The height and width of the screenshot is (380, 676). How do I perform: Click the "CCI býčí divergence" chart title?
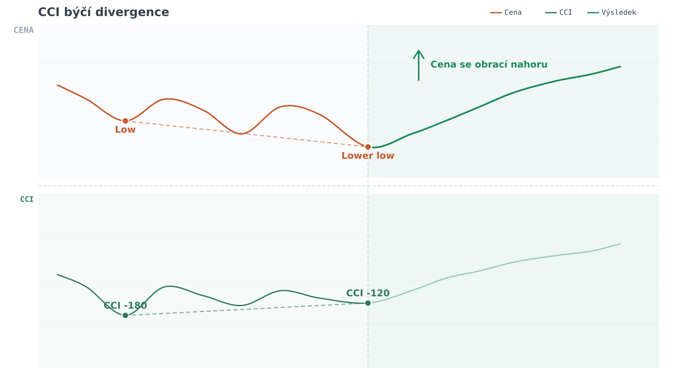click(x=104, y=12)
